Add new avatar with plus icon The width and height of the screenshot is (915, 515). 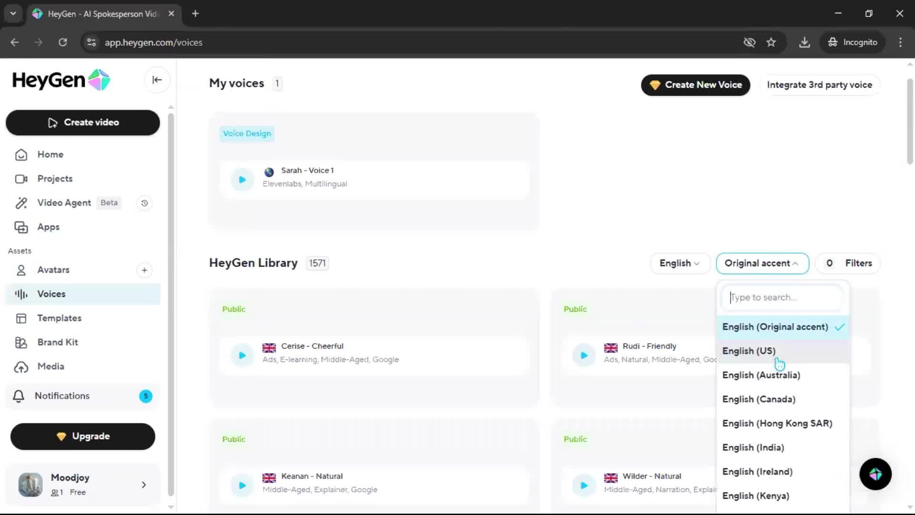tap(144, 270)
